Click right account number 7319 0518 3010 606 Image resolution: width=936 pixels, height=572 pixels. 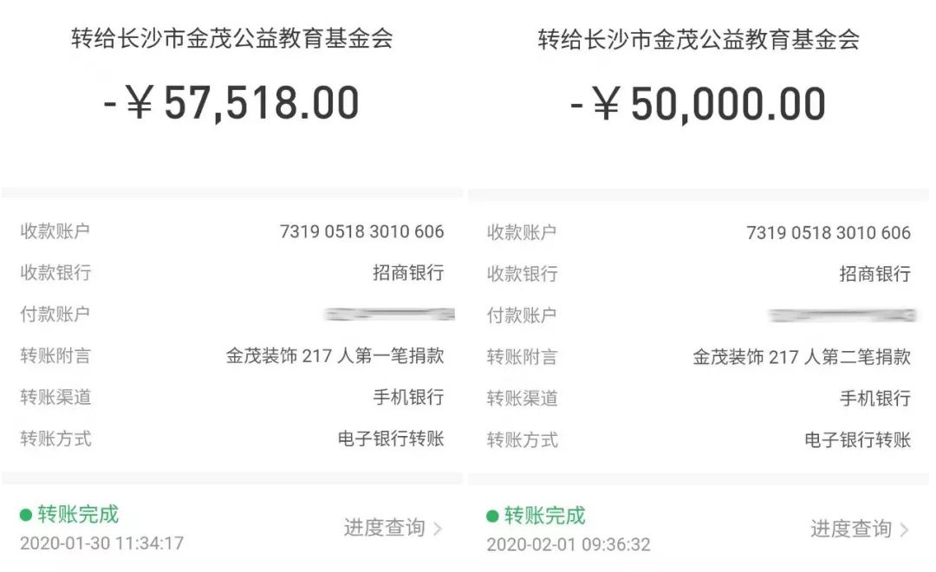click(x=829, y=233)
